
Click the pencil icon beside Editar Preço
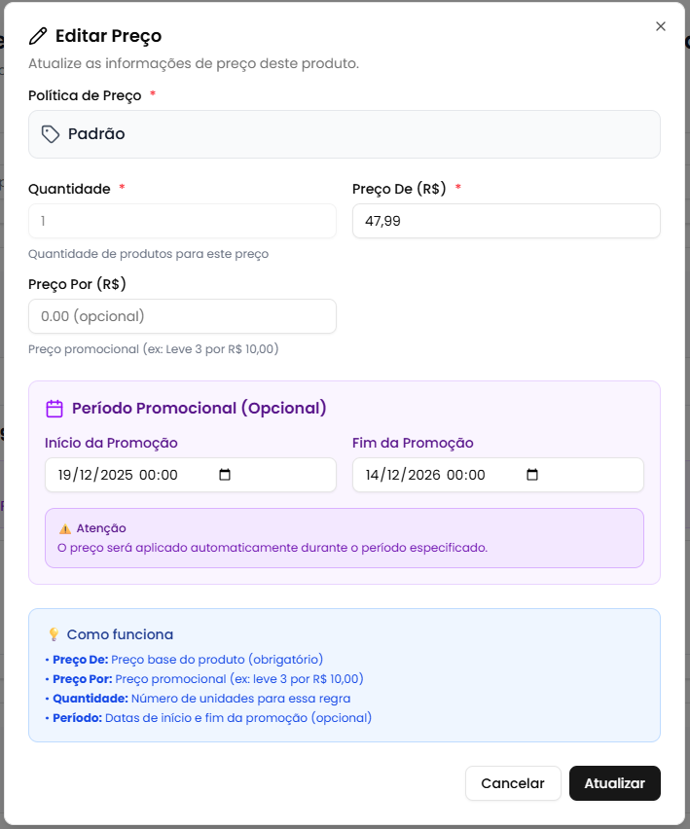click(x=38, y=35)
